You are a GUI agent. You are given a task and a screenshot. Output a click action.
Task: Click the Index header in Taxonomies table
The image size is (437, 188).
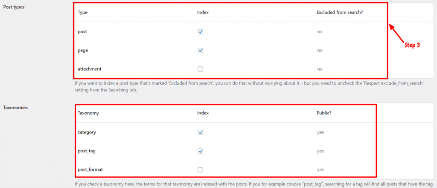pyautogui.click(x=203, y=113)
